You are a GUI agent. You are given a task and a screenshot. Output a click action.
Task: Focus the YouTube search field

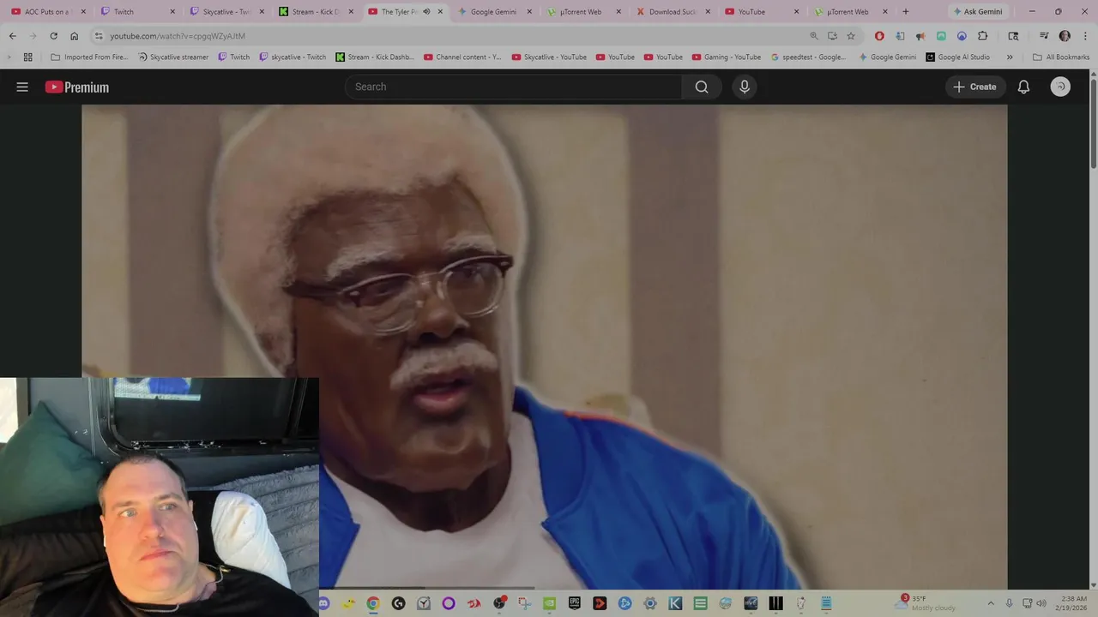point(513,87)
